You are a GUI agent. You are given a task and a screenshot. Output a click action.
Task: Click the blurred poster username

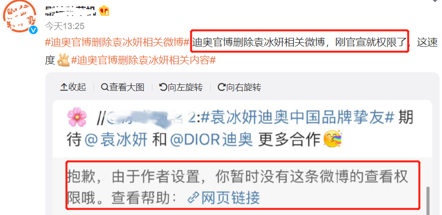click(x=71, y=10)
